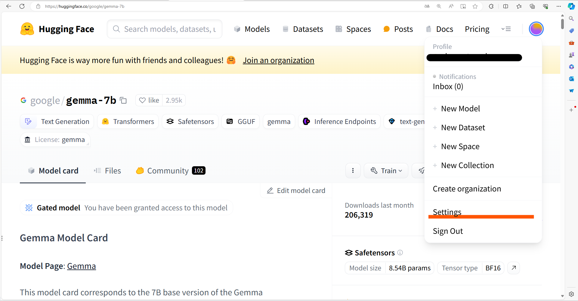Image resolution: width=578 pixels, height=301 pixels.
Task: Expand the License: gemma tag
Action: (x=55, y=140)
